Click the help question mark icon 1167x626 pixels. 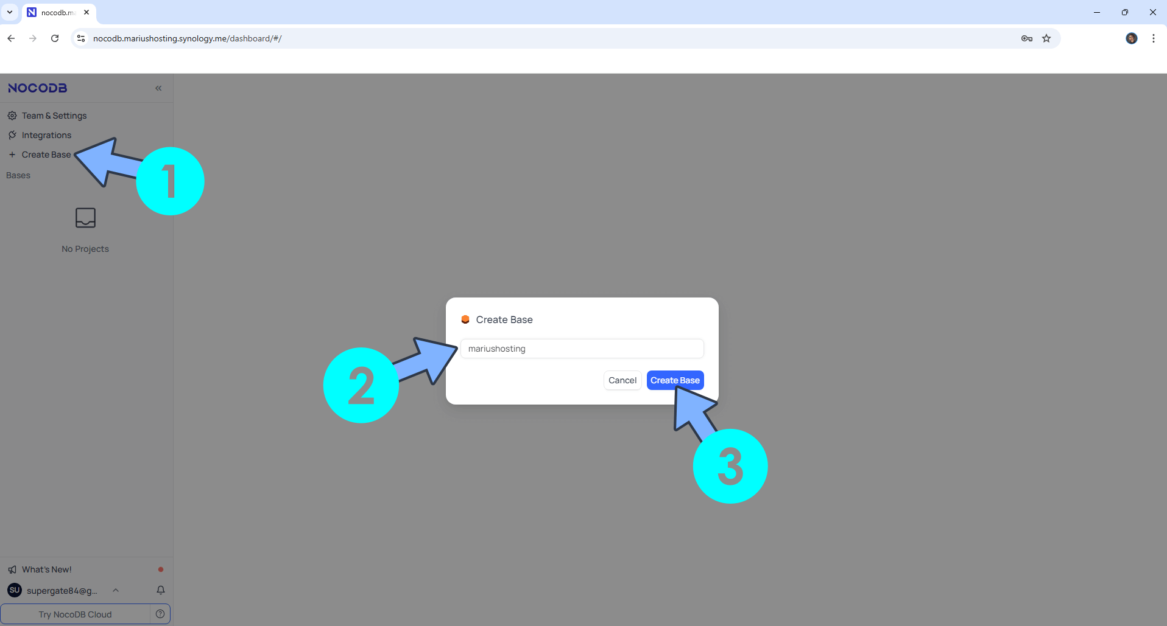pyautogui.click(x=160, y=614)
